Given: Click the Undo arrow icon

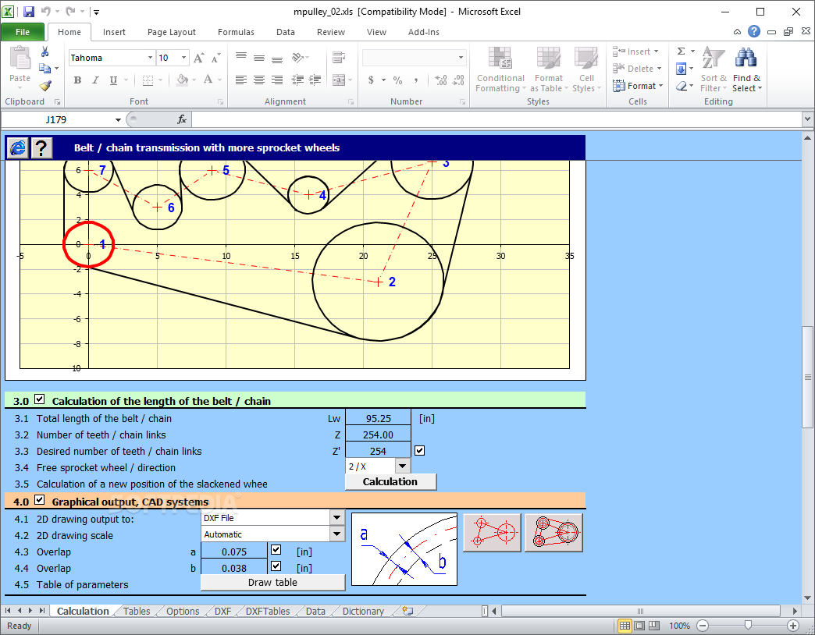Looking at the screenshot, I should [46, 12].
